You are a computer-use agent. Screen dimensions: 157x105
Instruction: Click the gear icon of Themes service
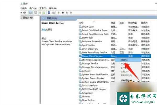pos(80,96)
